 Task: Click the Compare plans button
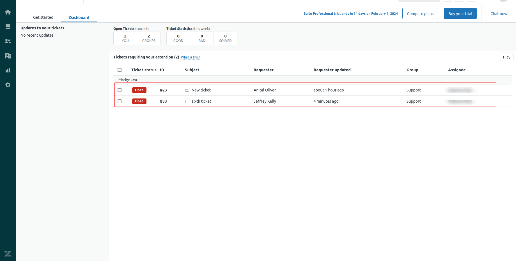click(x=420, y=14)
